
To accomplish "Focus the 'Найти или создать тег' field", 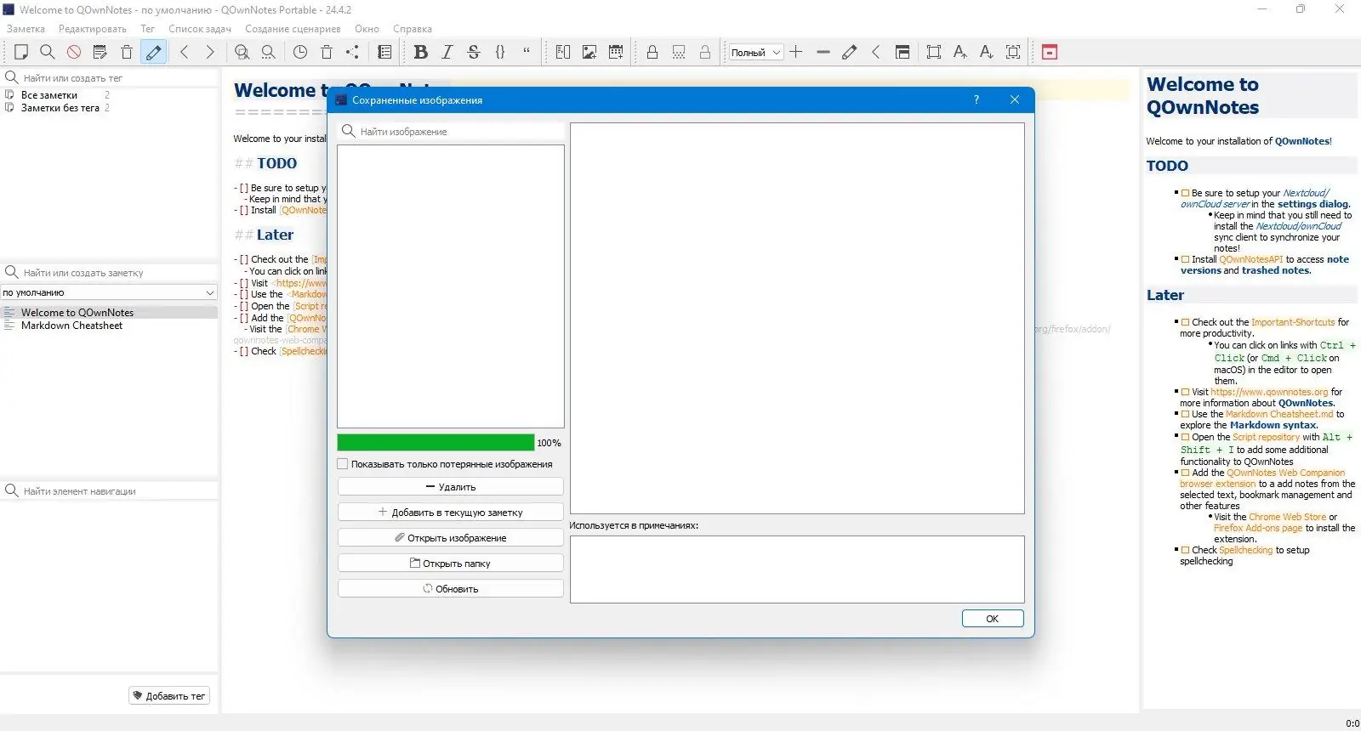I will point(109,77).
